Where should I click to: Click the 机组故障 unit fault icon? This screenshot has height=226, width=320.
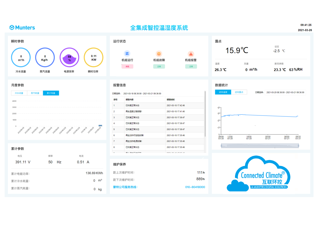(x=159, y=54)
